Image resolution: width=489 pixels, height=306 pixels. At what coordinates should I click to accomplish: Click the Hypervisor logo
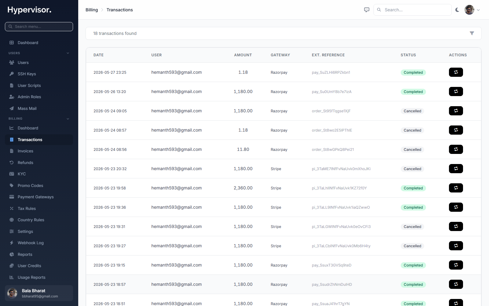coord(29,10)
